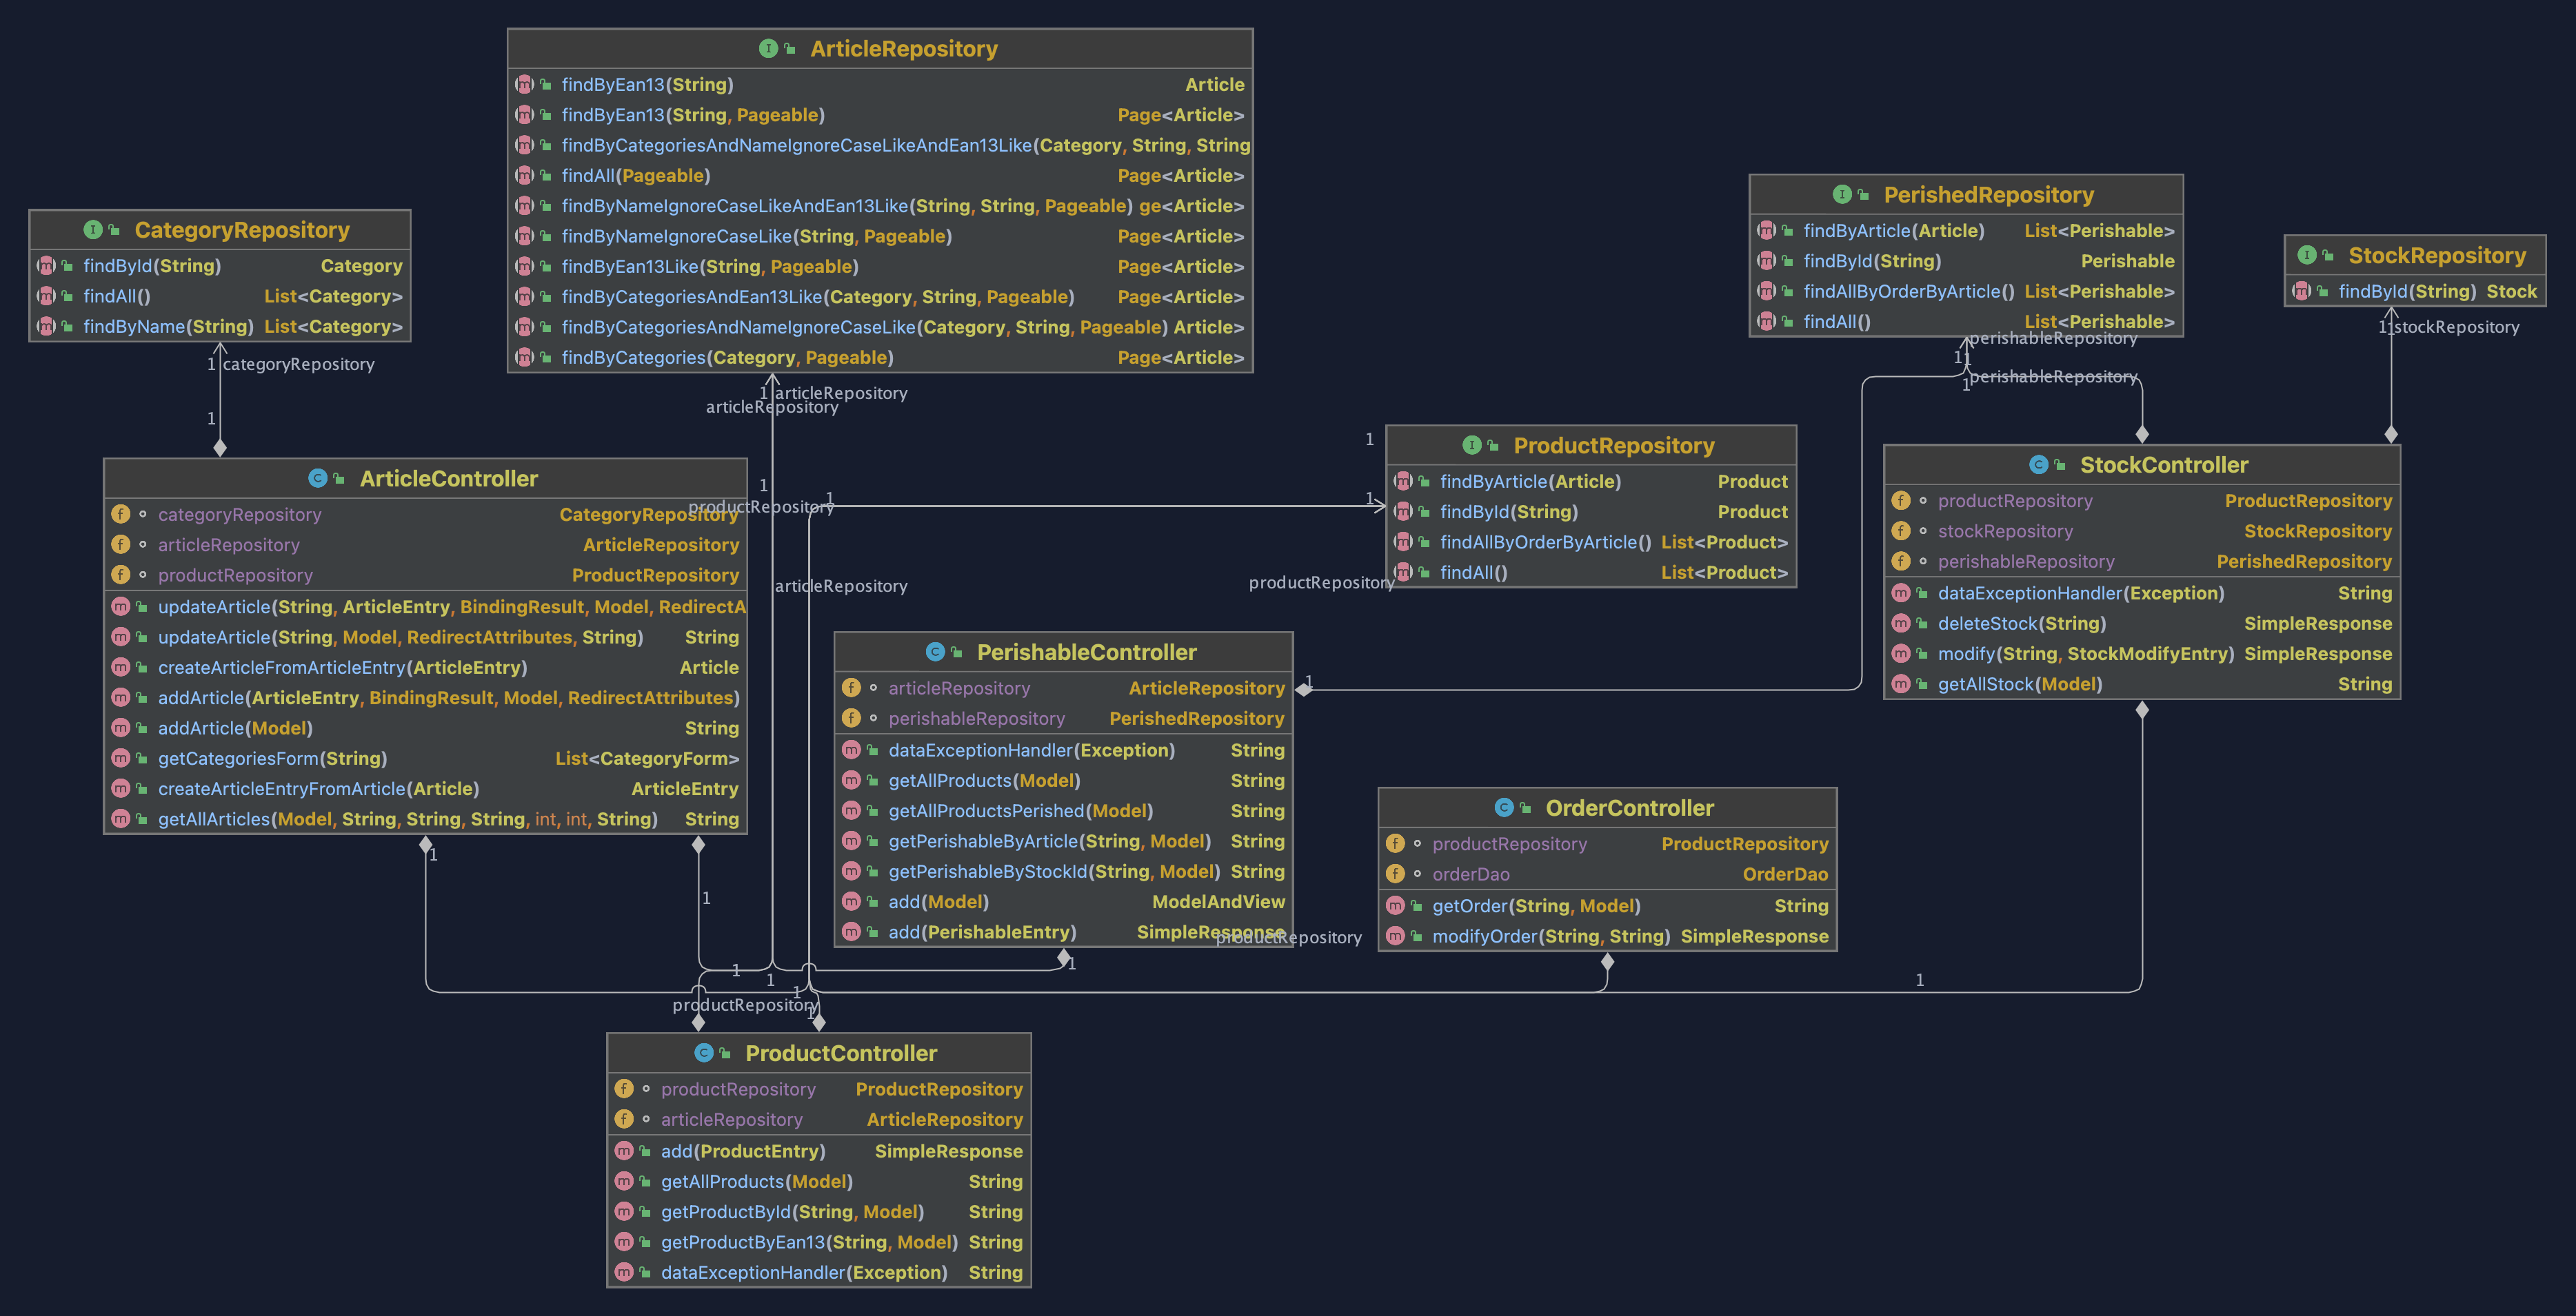Click the CategoryRepository interface icon

click(93, 230)
